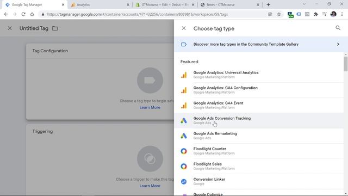The image size is (348, 196).
Task: Click the GA4 Configuration icon
Action: 184,90
